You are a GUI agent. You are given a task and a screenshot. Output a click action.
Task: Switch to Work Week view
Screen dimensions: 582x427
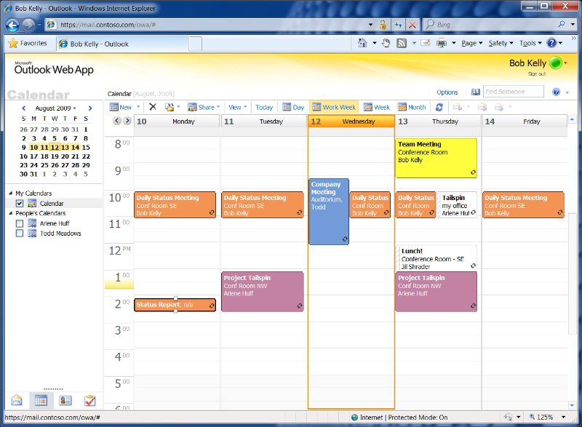[334, 107]
